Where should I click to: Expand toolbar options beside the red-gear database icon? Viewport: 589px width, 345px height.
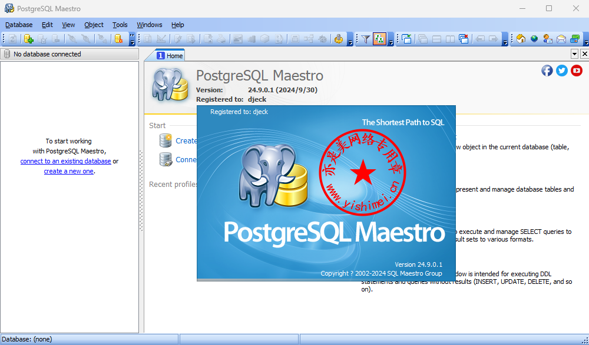[132, 39]
